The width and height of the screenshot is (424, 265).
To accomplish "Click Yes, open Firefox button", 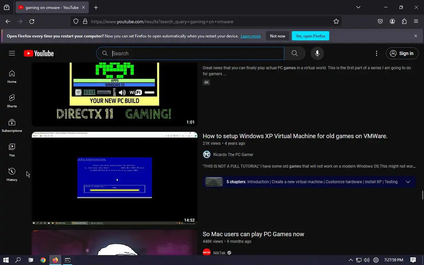I will click(x=310, y=36).
